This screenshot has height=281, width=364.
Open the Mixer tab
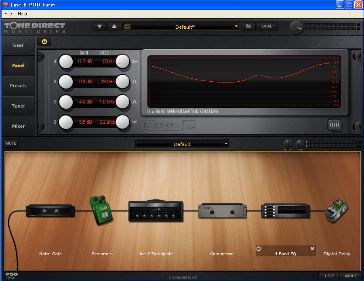click(18, 126)
